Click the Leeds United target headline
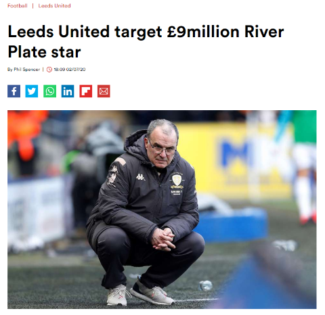The width and height of the screenshot is (325, 315). coord(146,42)
